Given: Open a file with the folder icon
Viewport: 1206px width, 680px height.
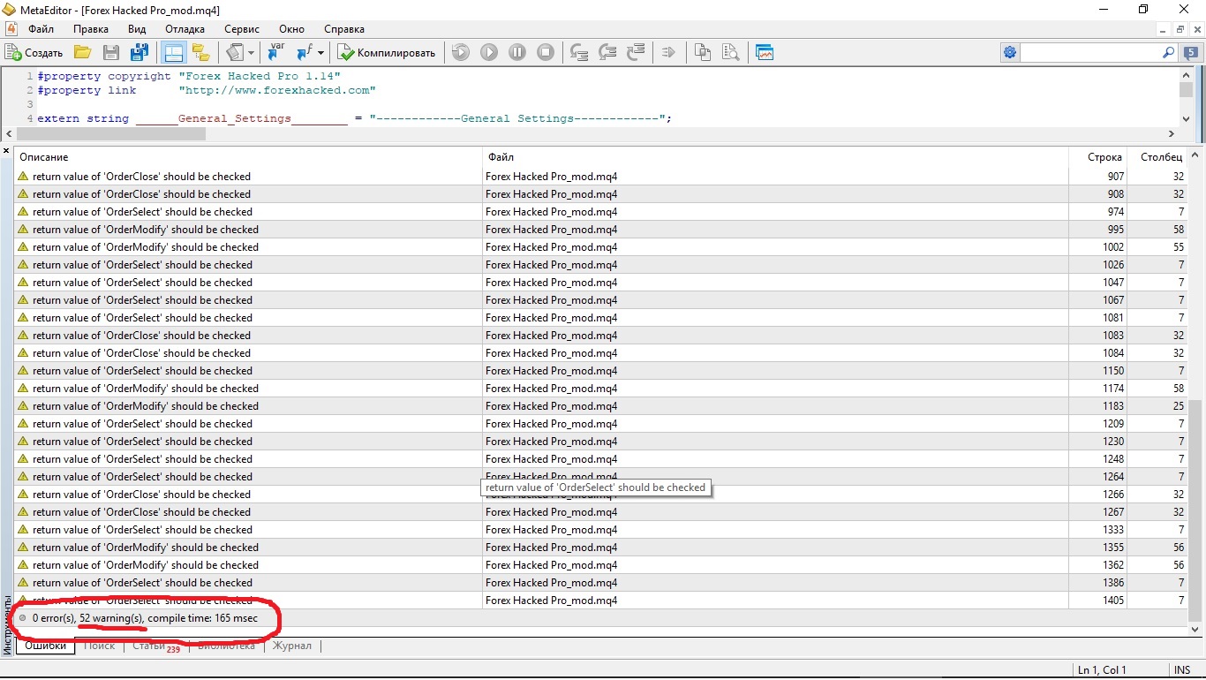Looking at the screenshot, I should (83, 53).
